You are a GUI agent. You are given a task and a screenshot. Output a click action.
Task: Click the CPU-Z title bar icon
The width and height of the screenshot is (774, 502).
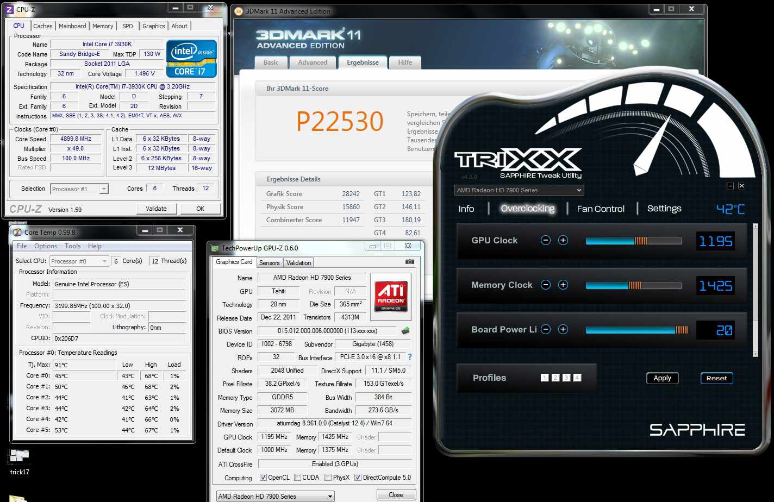tap(9, 9)
